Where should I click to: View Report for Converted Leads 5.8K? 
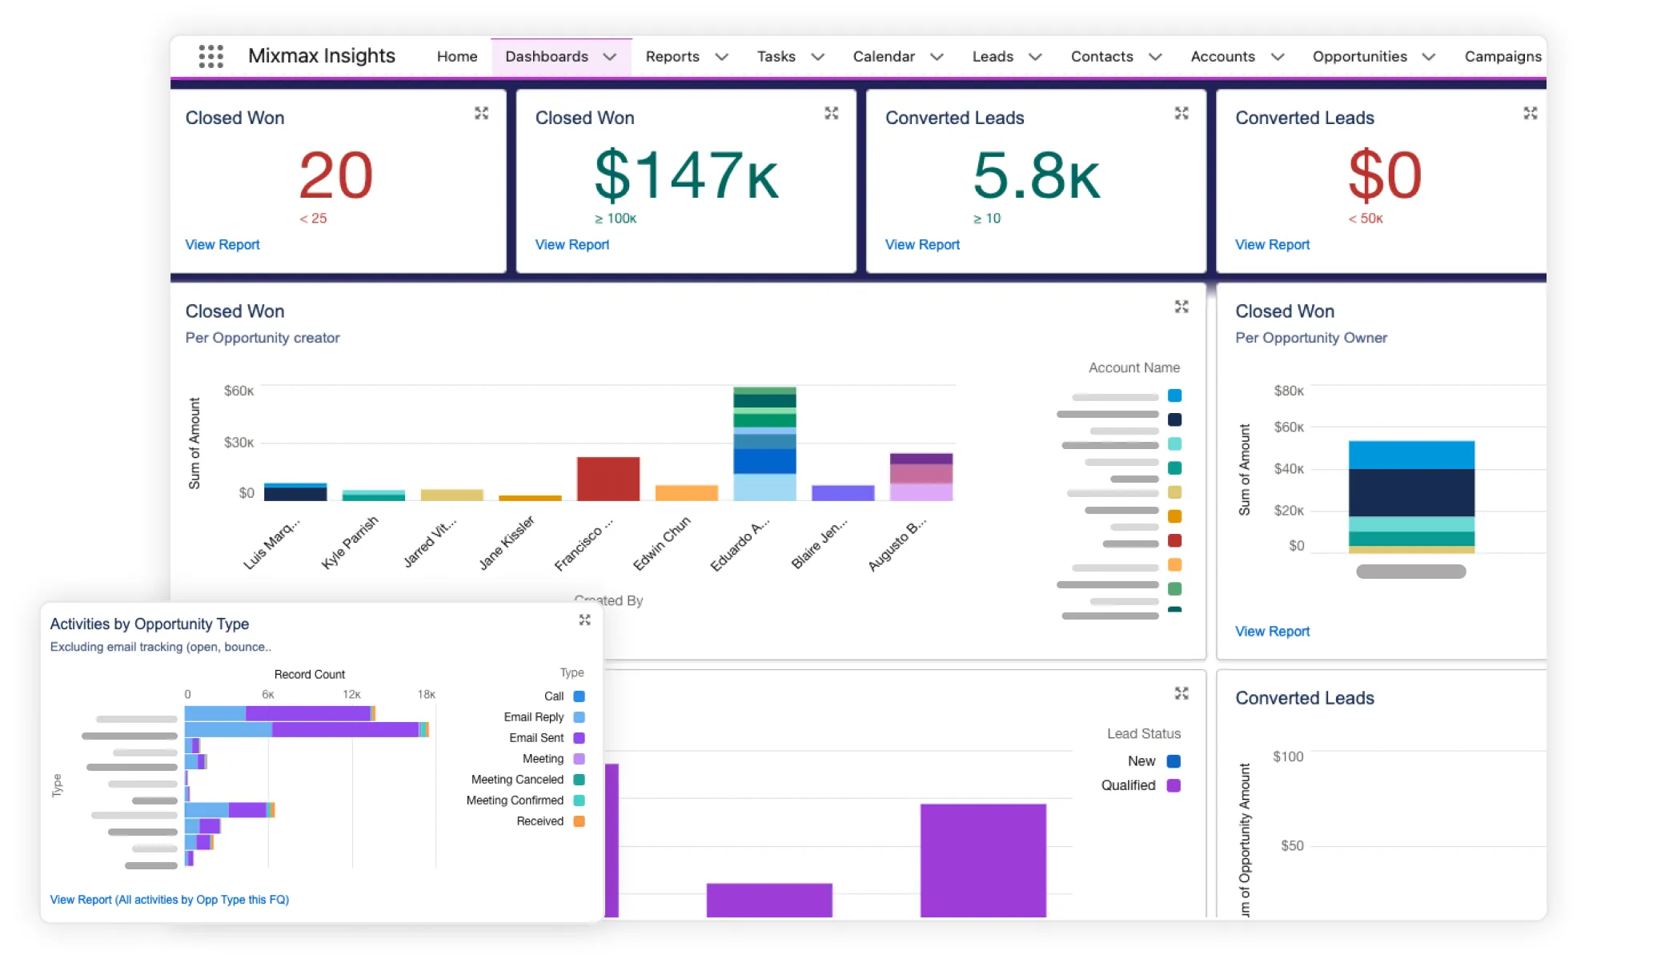922,245
